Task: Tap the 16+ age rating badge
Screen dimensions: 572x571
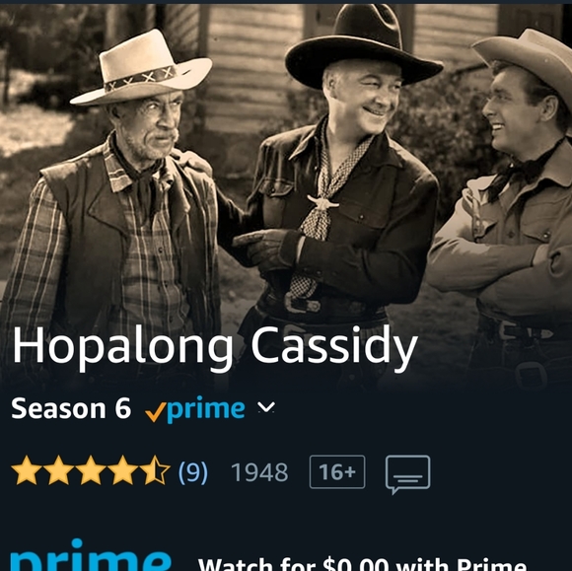Action: [337, 471]
